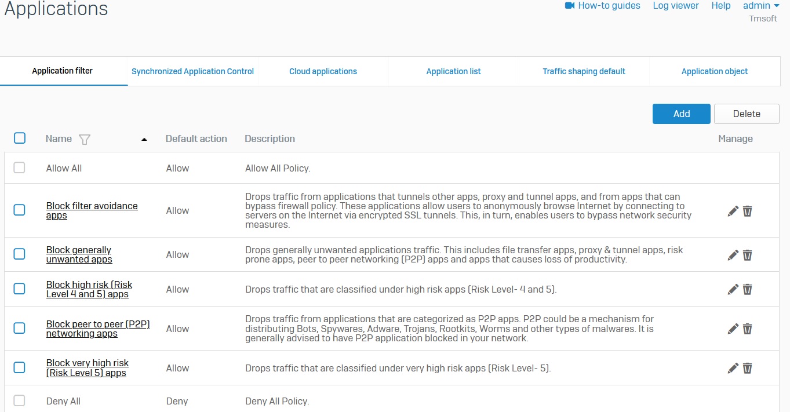Screen dimensions: 790x412
Task: Toggle the select-all checkbox in header
Action: [x=20, y=138]
